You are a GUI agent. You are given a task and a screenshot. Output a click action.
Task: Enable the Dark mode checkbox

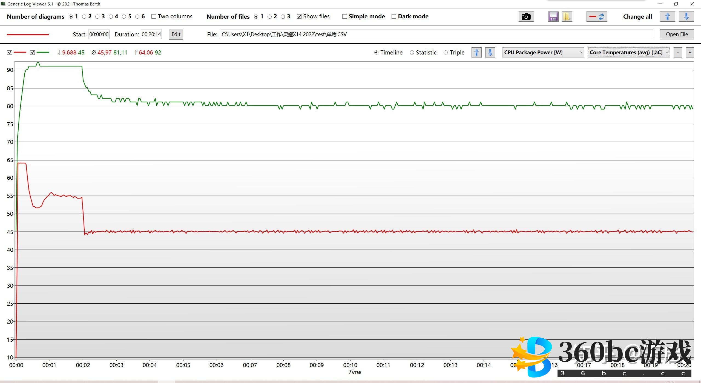394,16
